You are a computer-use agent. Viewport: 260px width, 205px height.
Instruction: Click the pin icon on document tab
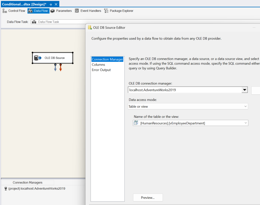click(51, 5)
